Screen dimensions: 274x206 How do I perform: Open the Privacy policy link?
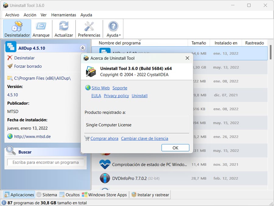coord(116,96)
